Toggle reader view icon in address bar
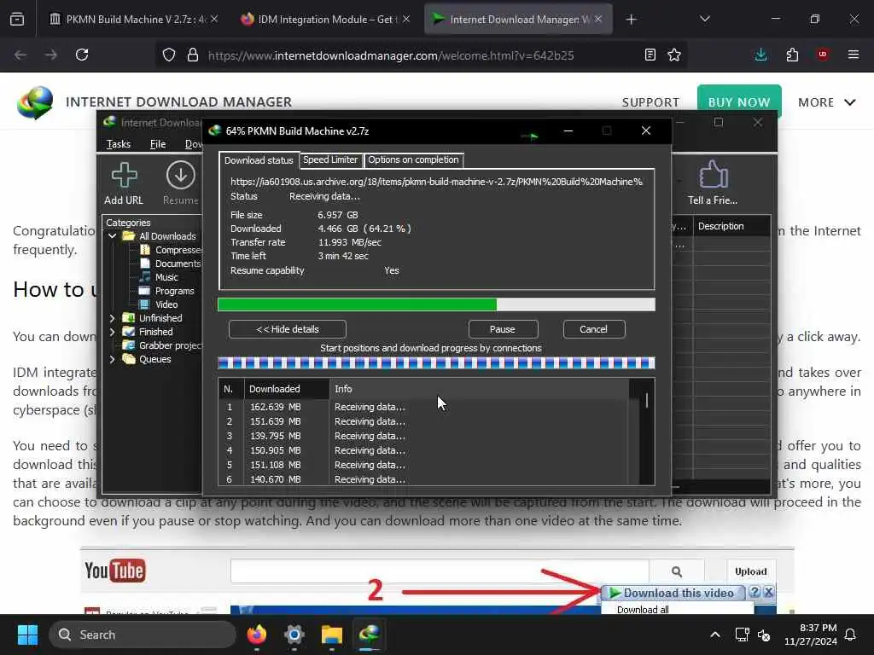 point(650,55)
